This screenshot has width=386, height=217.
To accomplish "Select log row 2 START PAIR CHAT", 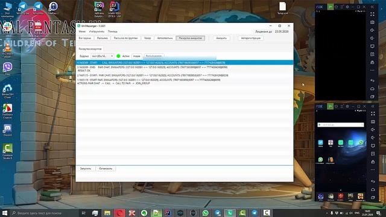I will click(x=185, y=75).
